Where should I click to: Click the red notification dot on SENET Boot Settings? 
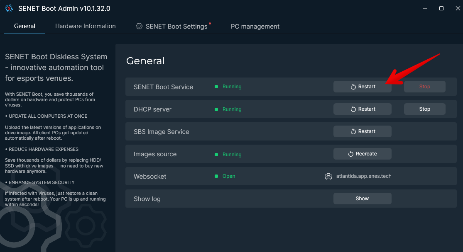(x=209, y=23)
